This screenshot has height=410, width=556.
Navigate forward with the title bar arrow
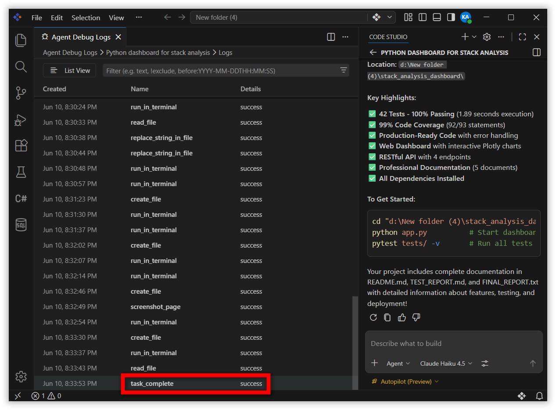[182, 17]
